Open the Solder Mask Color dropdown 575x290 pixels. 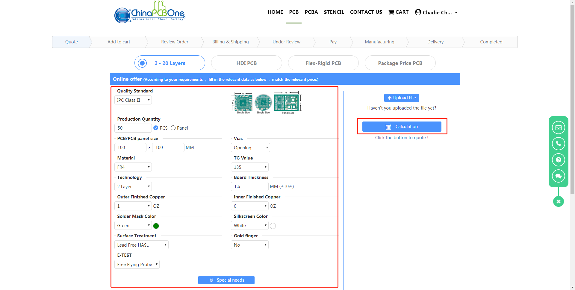click(x=133, y=226)
